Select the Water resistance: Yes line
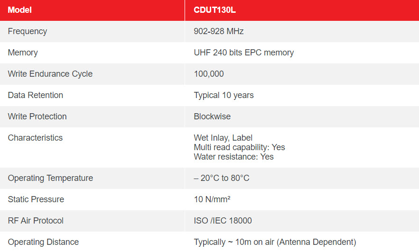 [233, 157]
